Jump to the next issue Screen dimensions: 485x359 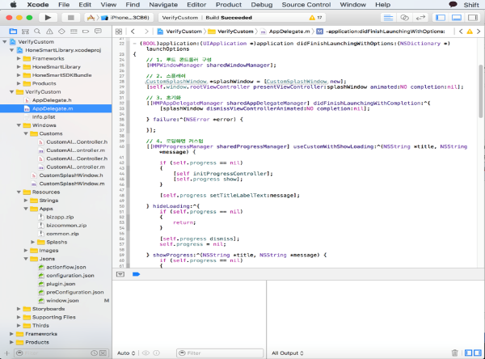click(x=479, y=32)
